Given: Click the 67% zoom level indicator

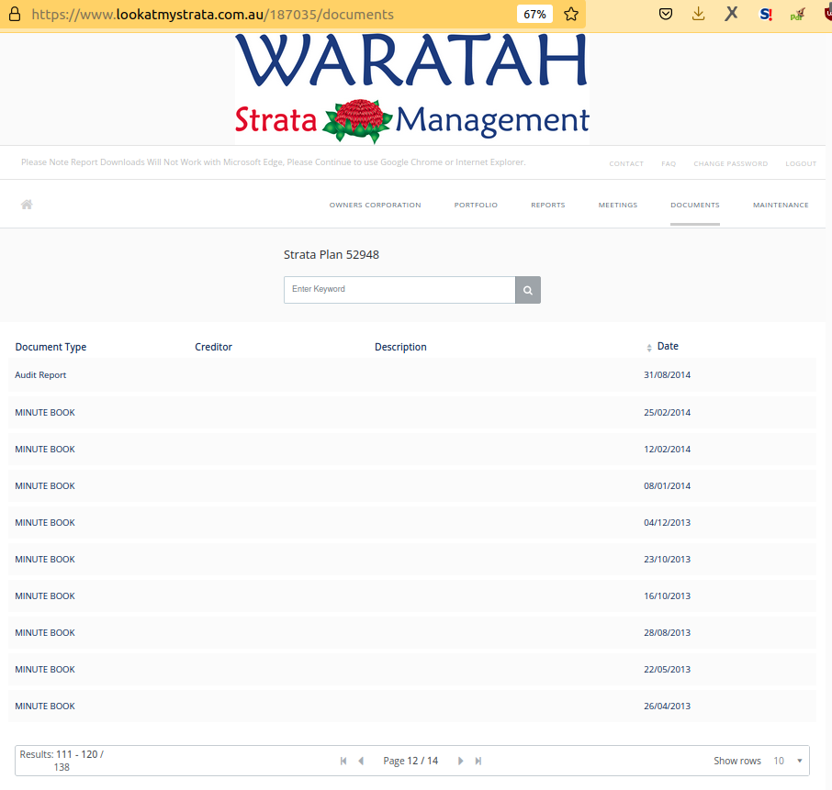Looking at the screenshot, I should click(x=534, y=15).
